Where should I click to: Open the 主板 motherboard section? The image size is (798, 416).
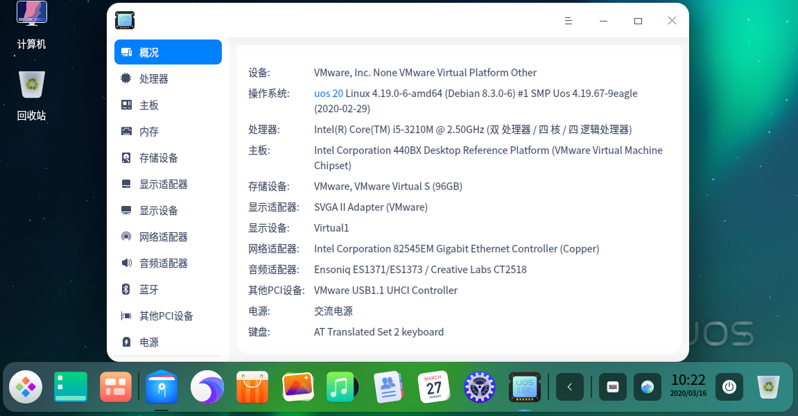[168, 105]
